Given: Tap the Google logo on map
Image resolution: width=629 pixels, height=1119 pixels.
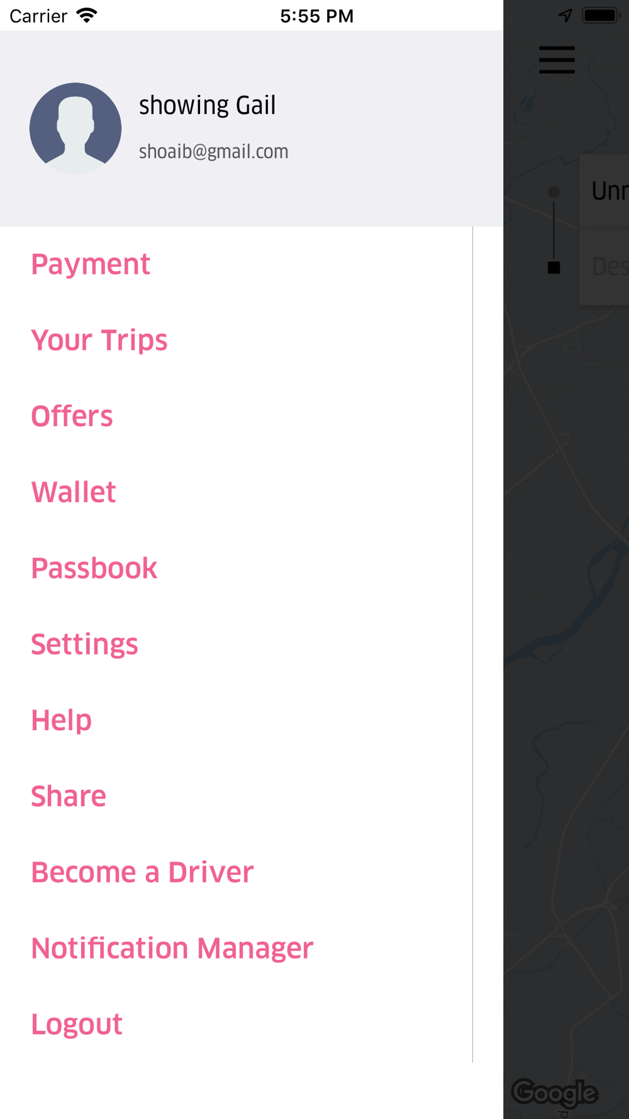Looking at the screenshot, I should coord(554,1093).
